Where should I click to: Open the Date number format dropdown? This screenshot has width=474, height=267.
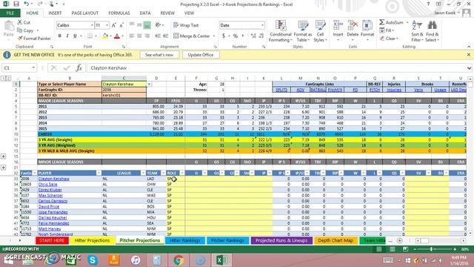(262, 25)
